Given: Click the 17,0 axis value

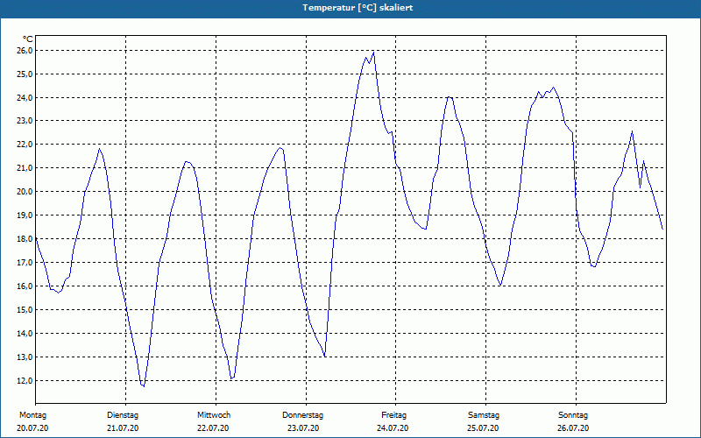Looking at the screenshot, I should (x=25, y=263).
